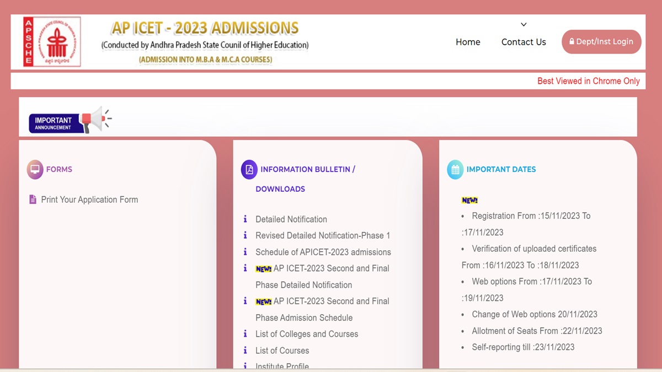Click NEW badge on Phase Detailed Notification
This screenshot has height=372, width=662.
point(264,269)
